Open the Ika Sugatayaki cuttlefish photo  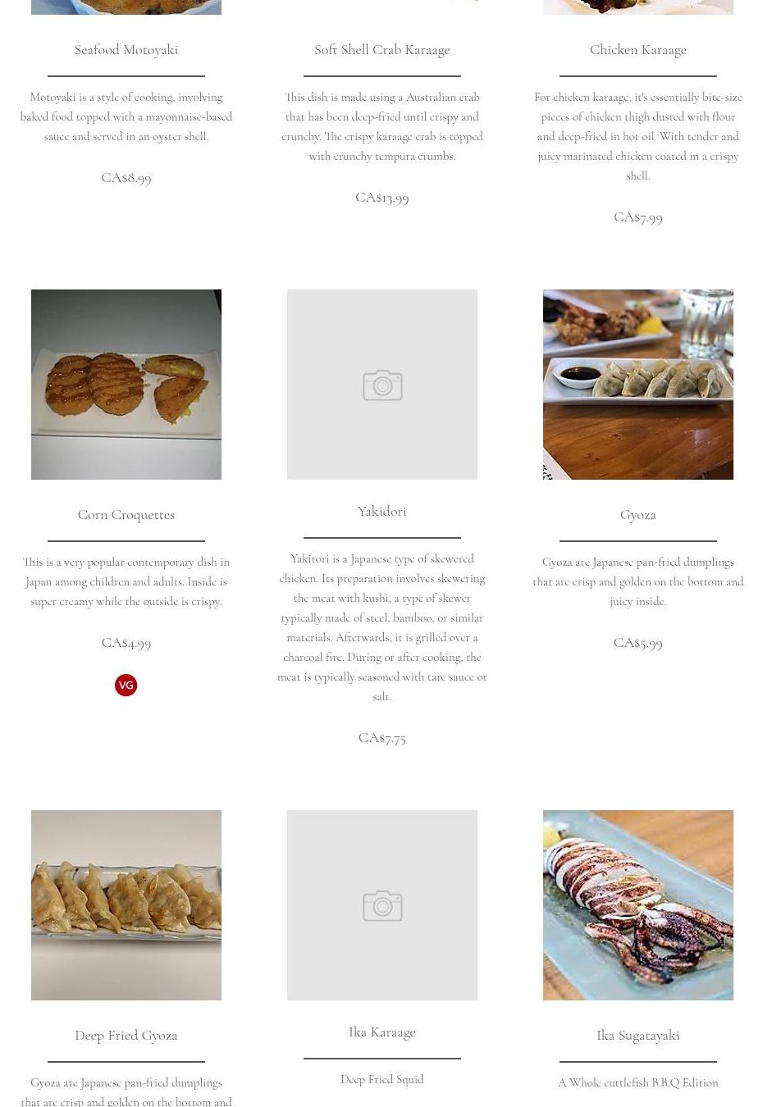pyautogui.click(x=638, y=905)
